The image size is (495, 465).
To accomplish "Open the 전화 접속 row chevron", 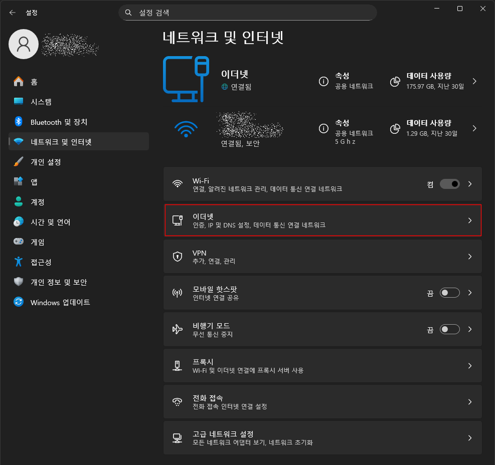I will pyautogui.click(x=470, y=402).
